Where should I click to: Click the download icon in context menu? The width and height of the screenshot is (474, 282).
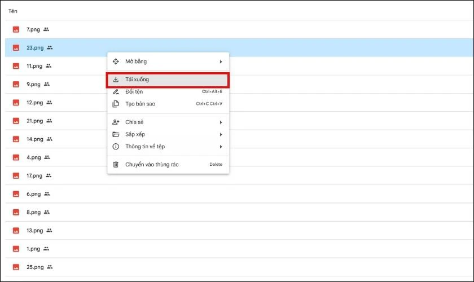click(116, 80)
